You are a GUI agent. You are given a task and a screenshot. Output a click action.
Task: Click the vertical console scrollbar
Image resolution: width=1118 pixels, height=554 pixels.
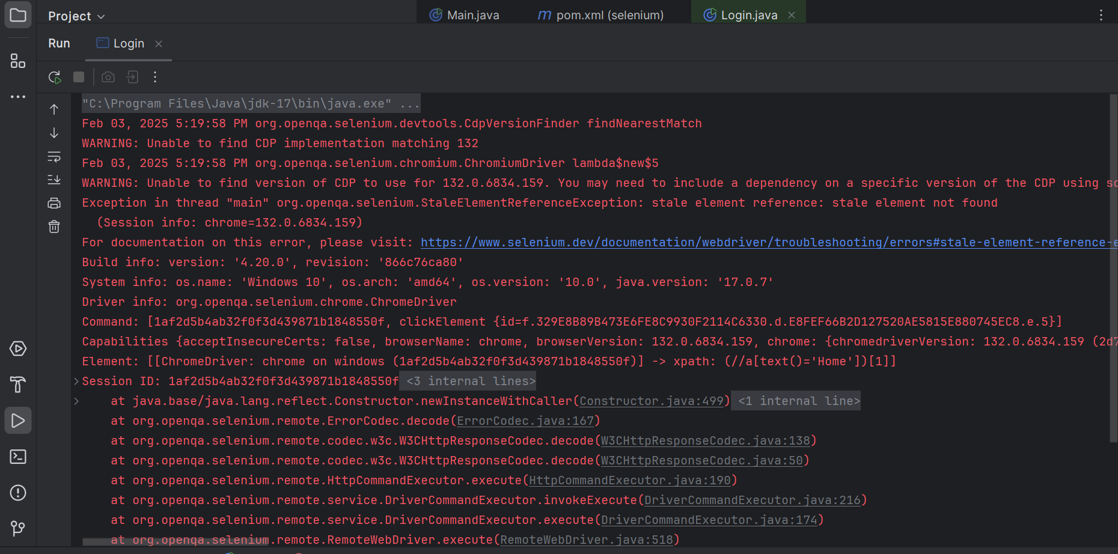point(1113,268)
